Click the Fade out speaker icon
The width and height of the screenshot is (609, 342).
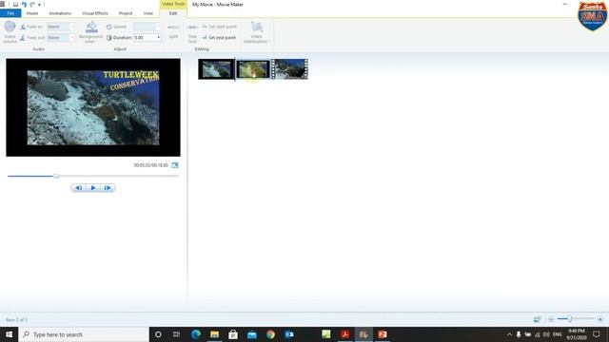(23, 38)
